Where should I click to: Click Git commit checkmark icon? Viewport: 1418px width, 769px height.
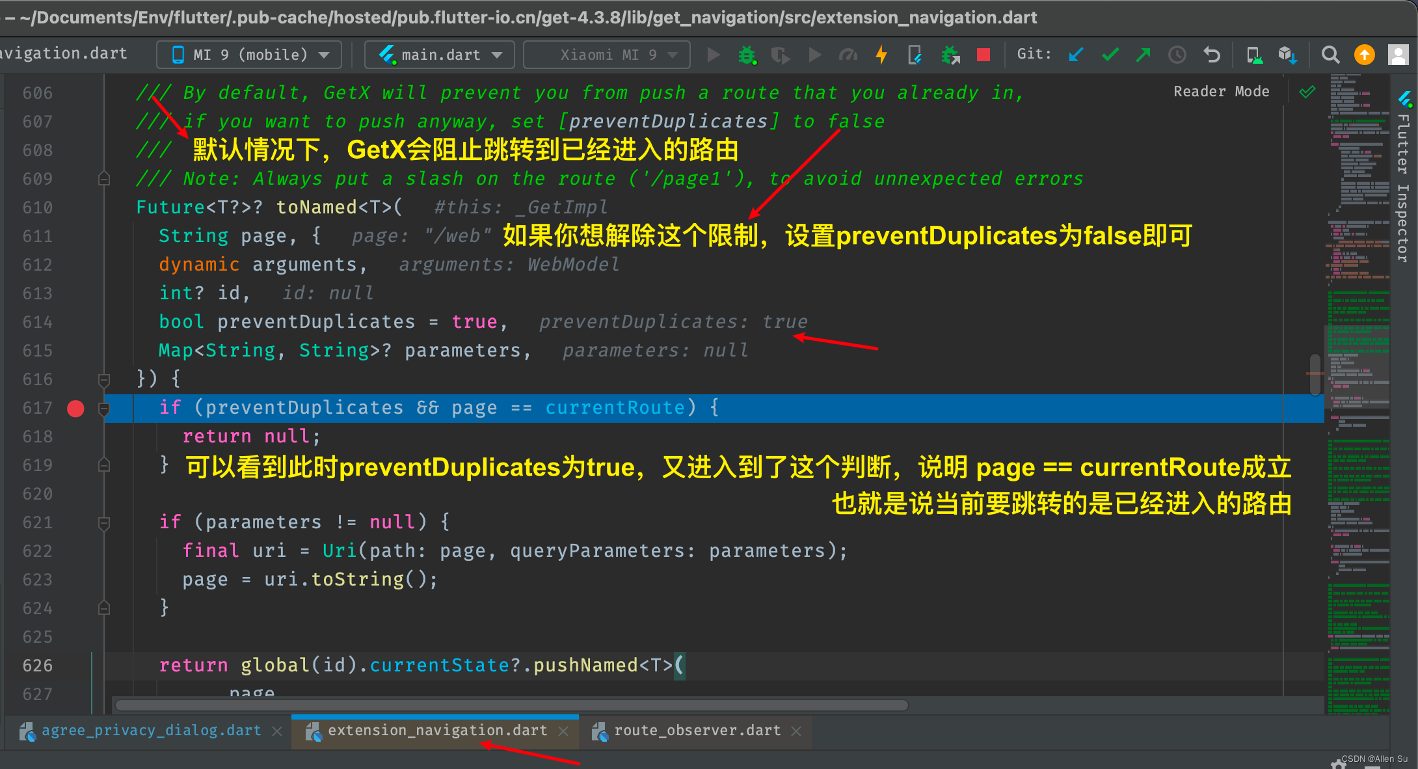click(1110, 55)
